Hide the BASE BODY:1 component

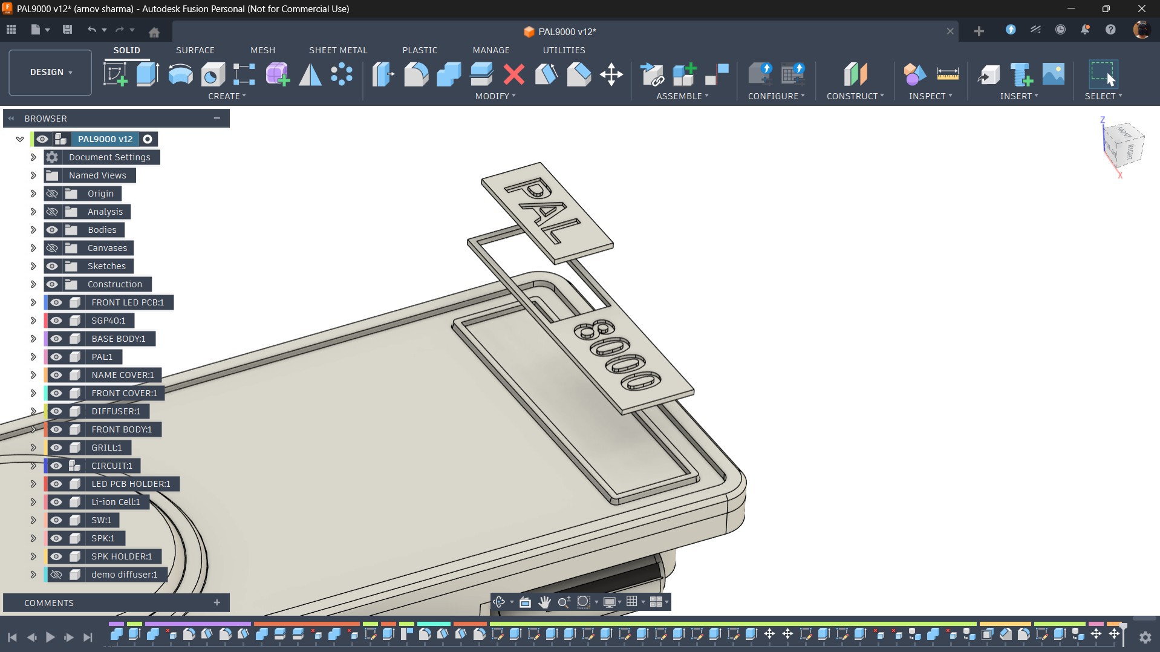point(56,339)
